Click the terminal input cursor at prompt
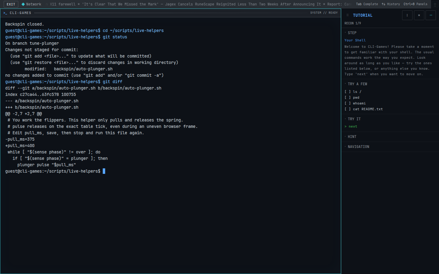 click(104, 171)
